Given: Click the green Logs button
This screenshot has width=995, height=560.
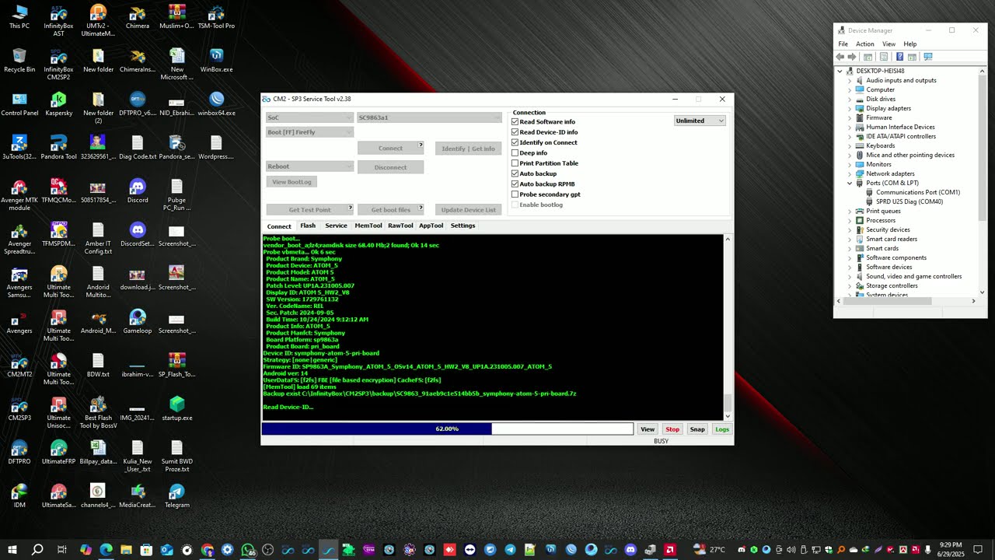Looking at the screenshot, I should pos(722,429).
